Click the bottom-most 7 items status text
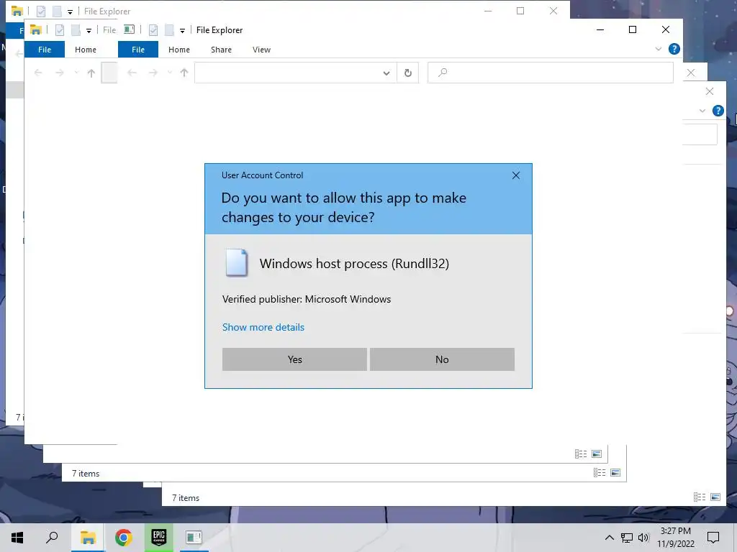This screenshot has height=552, width=737. 186,498
